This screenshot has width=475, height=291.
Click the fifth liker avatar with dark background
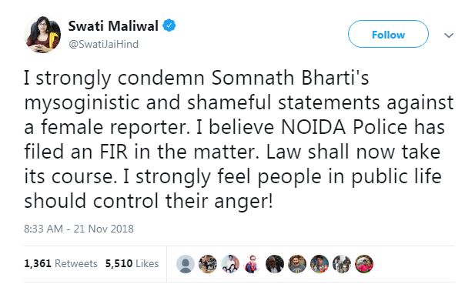(275, 264)
